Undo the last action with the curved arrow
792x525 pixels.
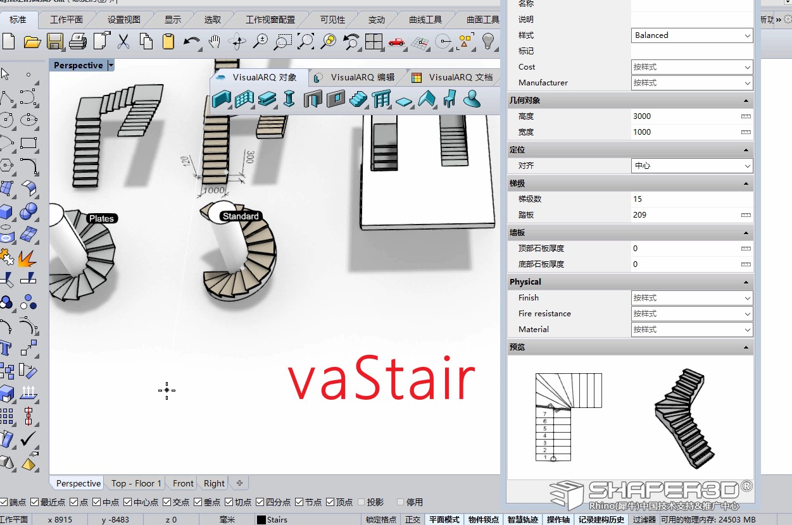(x=191, y=42)
